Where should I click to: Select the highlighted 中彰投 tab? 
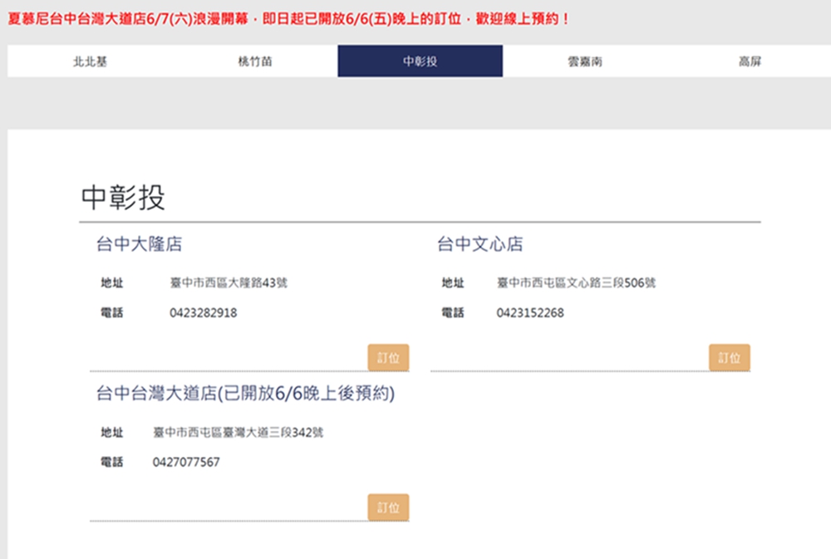click(x=420, y=61)
